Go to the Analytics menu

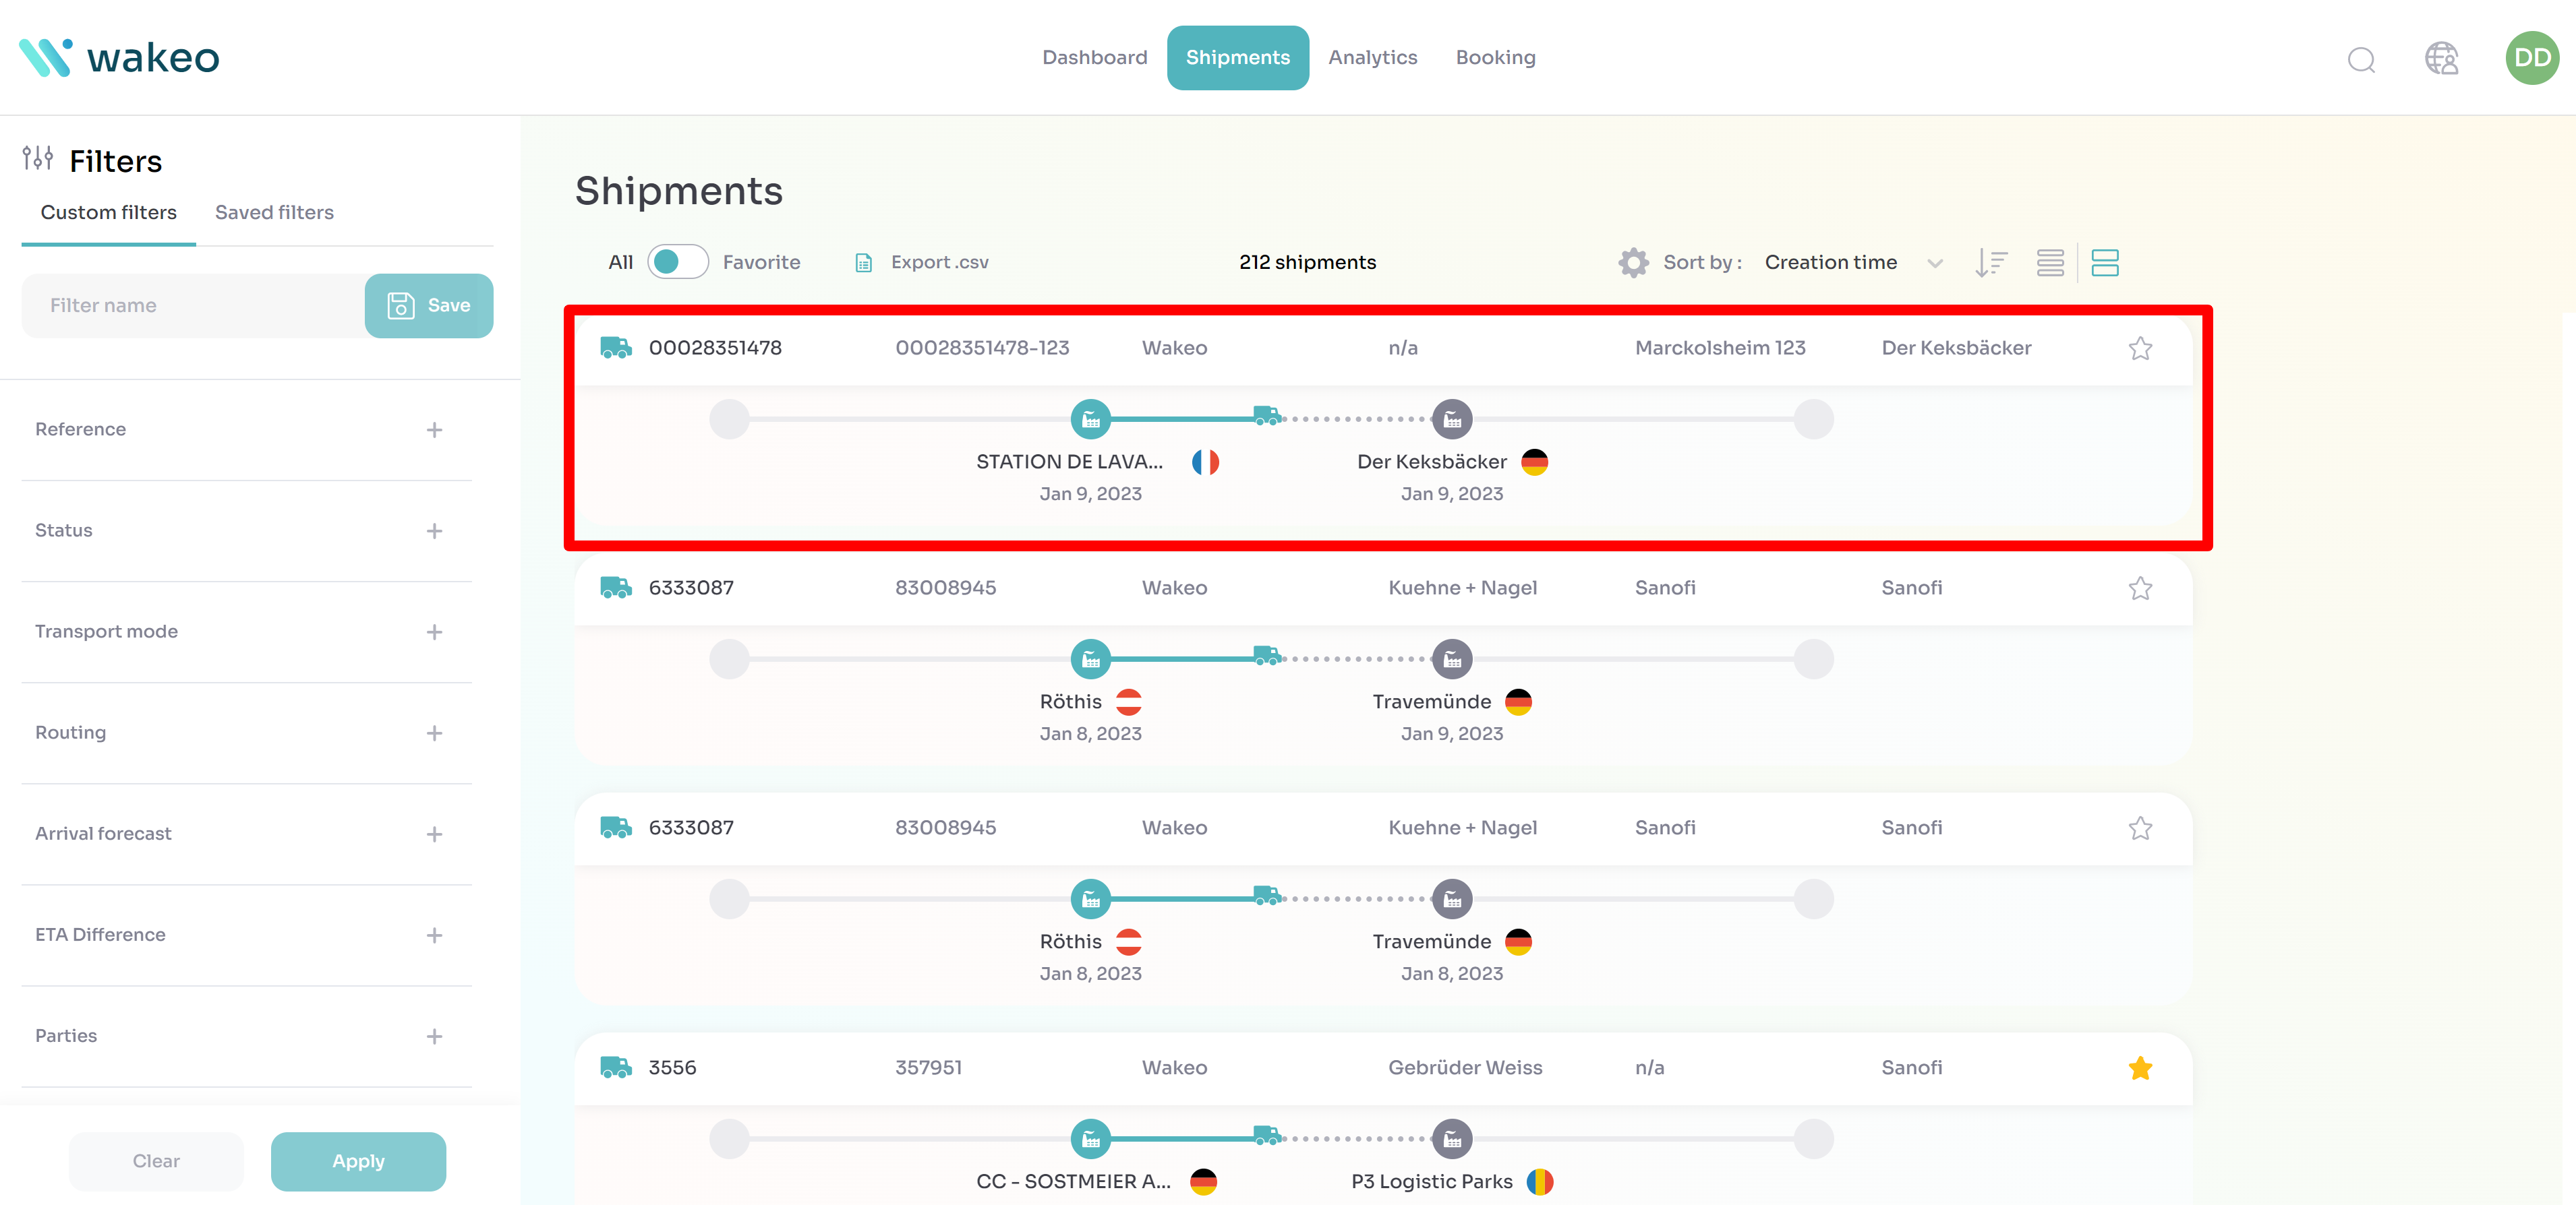click(x=1372, y=58)
